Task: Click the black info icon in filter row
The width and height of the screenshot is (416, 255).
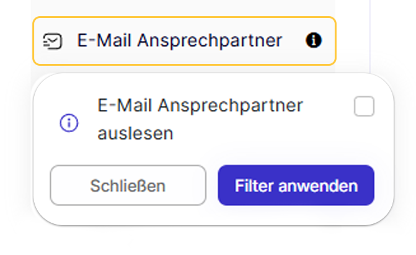Action: 314,41
